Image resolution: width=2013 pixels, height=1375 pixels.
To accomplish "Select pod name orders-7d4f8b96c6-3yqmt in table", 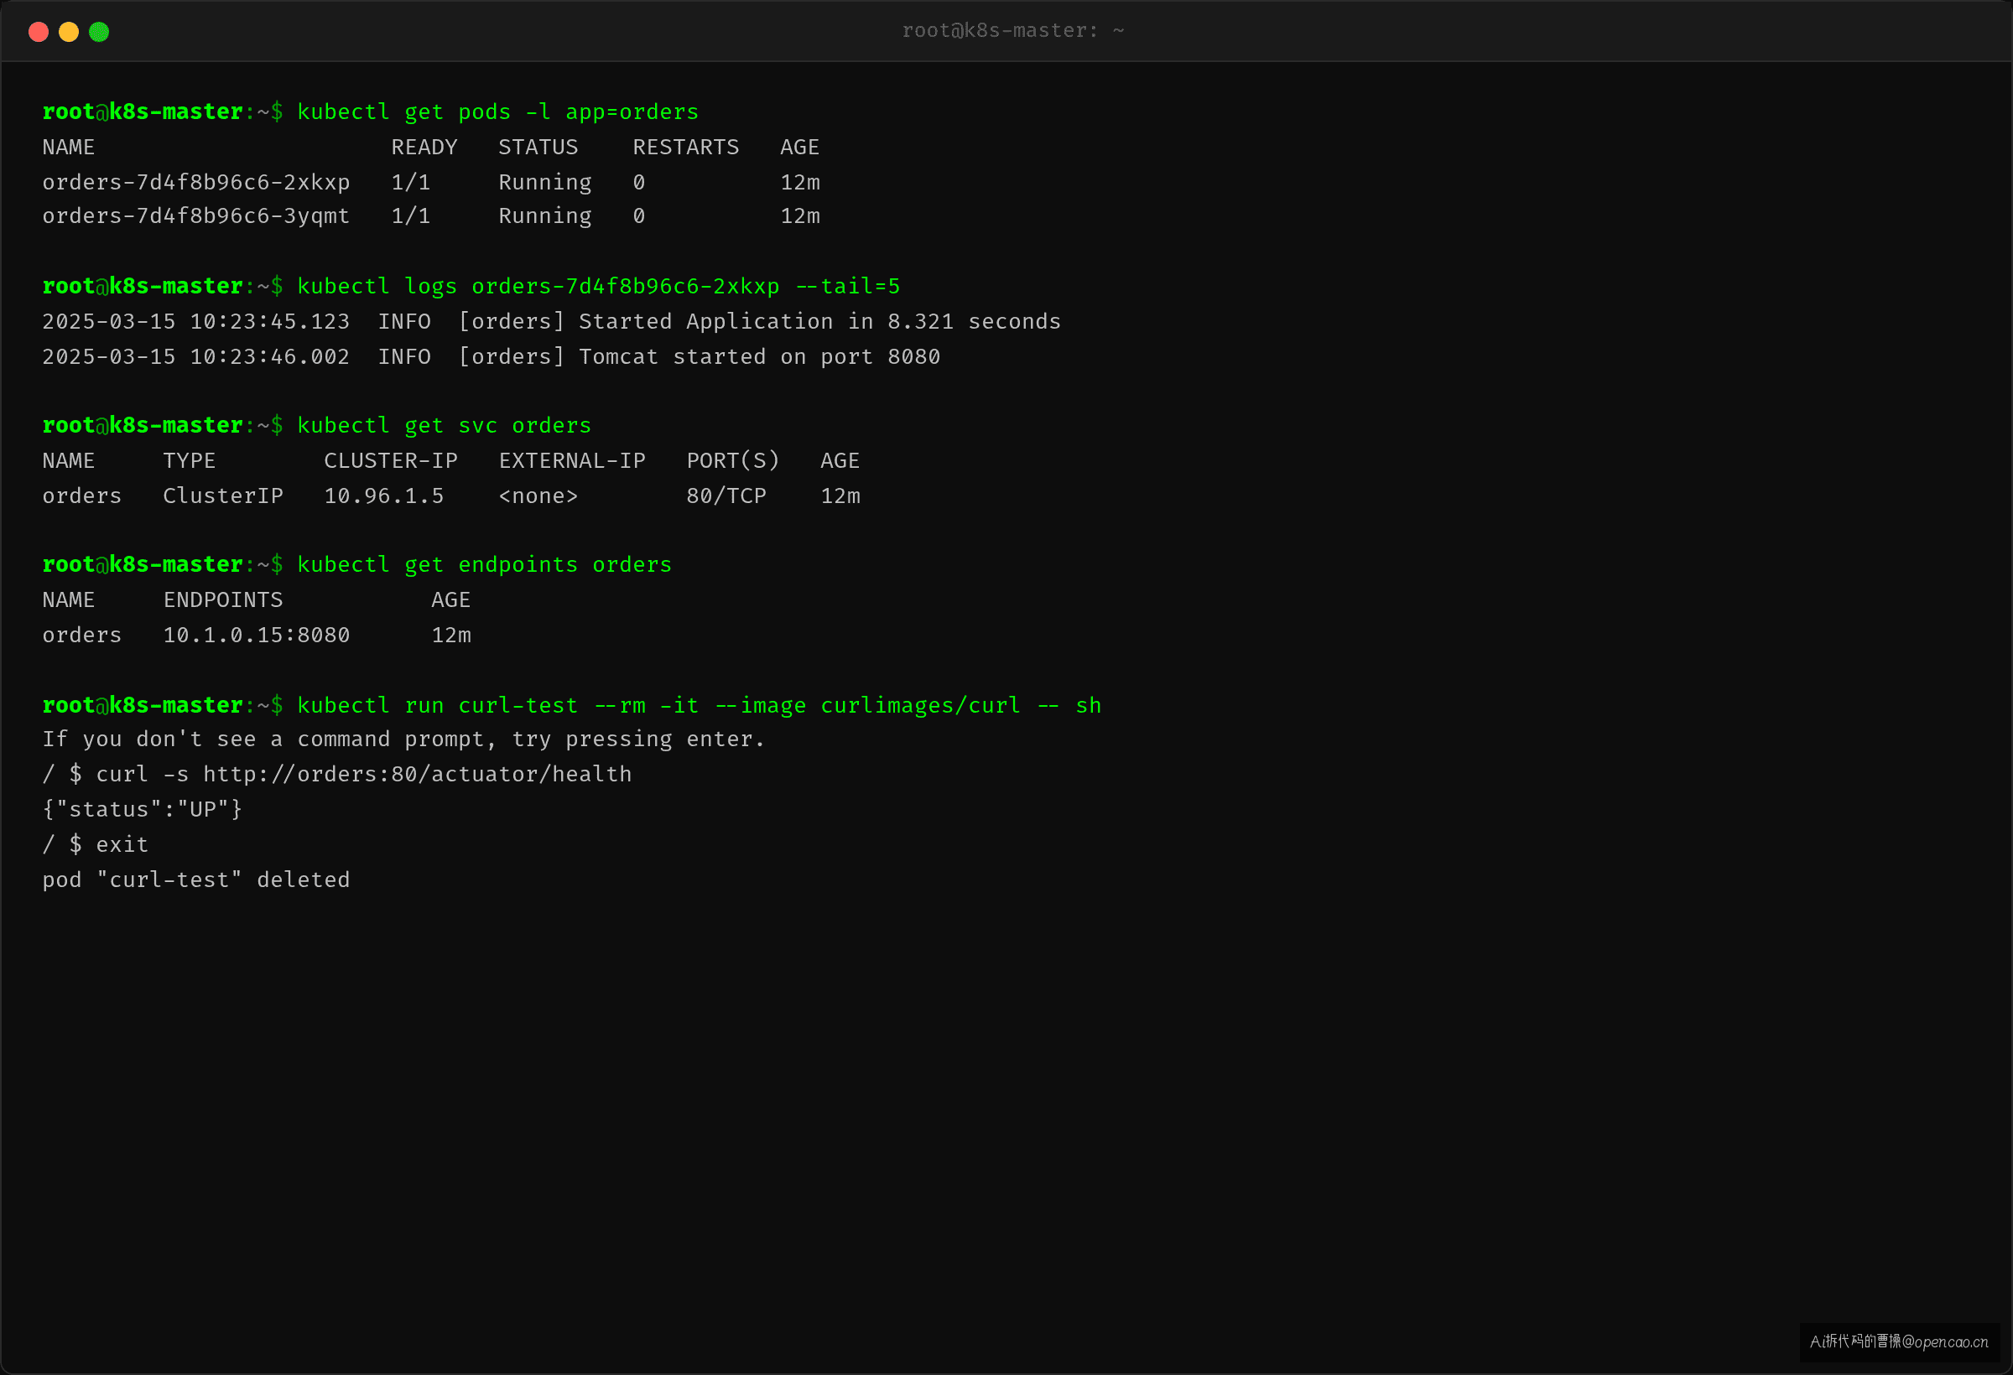I will click(195, 215).
